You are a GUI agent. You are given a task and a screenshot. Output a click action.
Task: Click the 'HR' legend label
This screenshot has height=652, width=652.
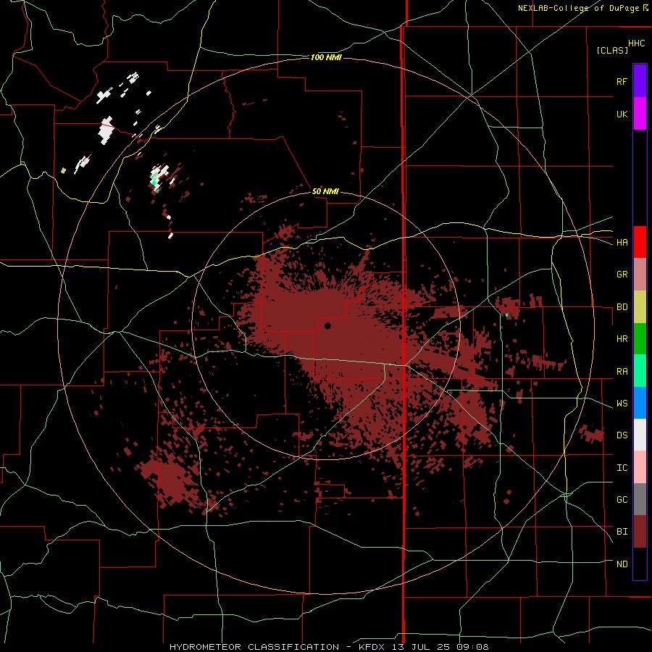(x=622, y=339)
